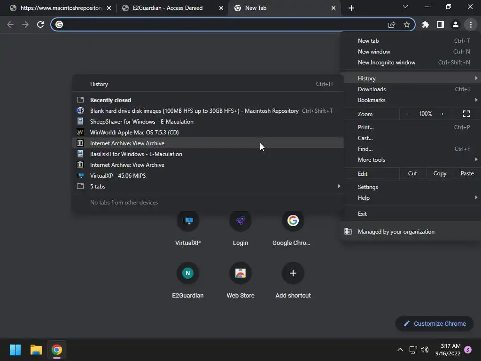Close the New Tab tab
481x361 pixels.
334,8
